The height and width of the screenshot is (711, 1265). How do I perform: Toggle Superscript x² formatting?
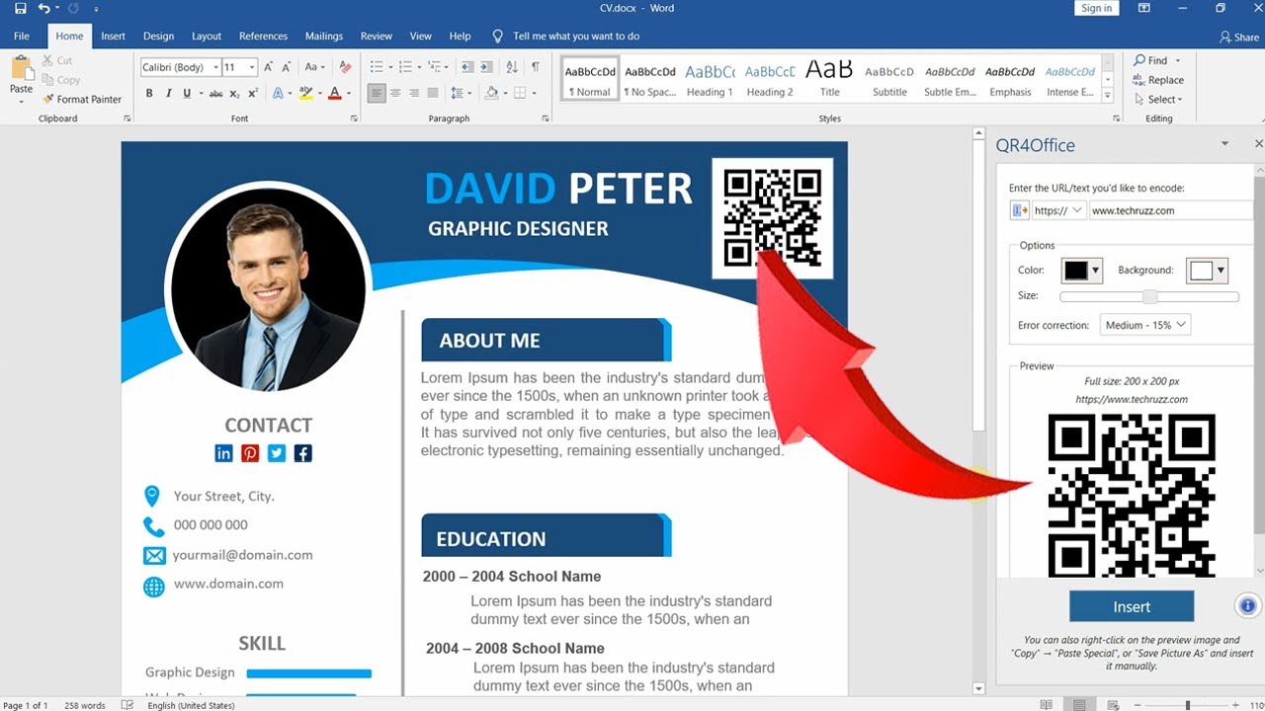click(x=254, y=94)
